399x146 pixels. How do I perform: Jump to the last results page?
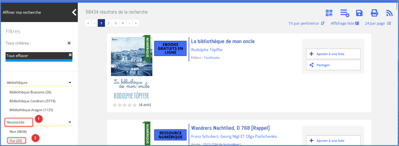[136, 23]
